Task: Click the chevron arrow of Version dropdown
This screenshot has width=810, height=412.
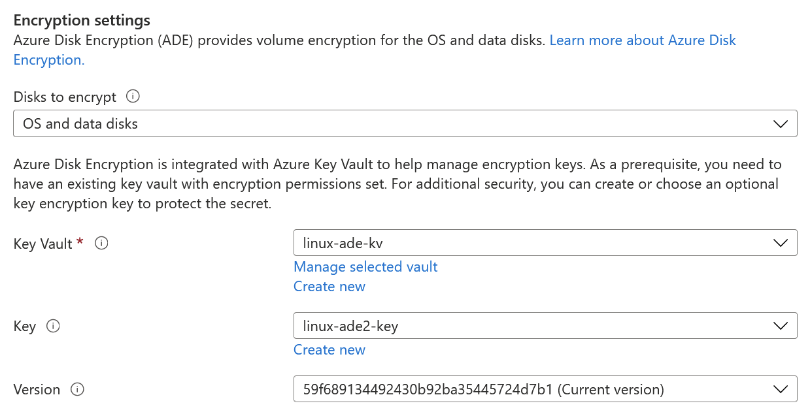Action: click(780, 389)
